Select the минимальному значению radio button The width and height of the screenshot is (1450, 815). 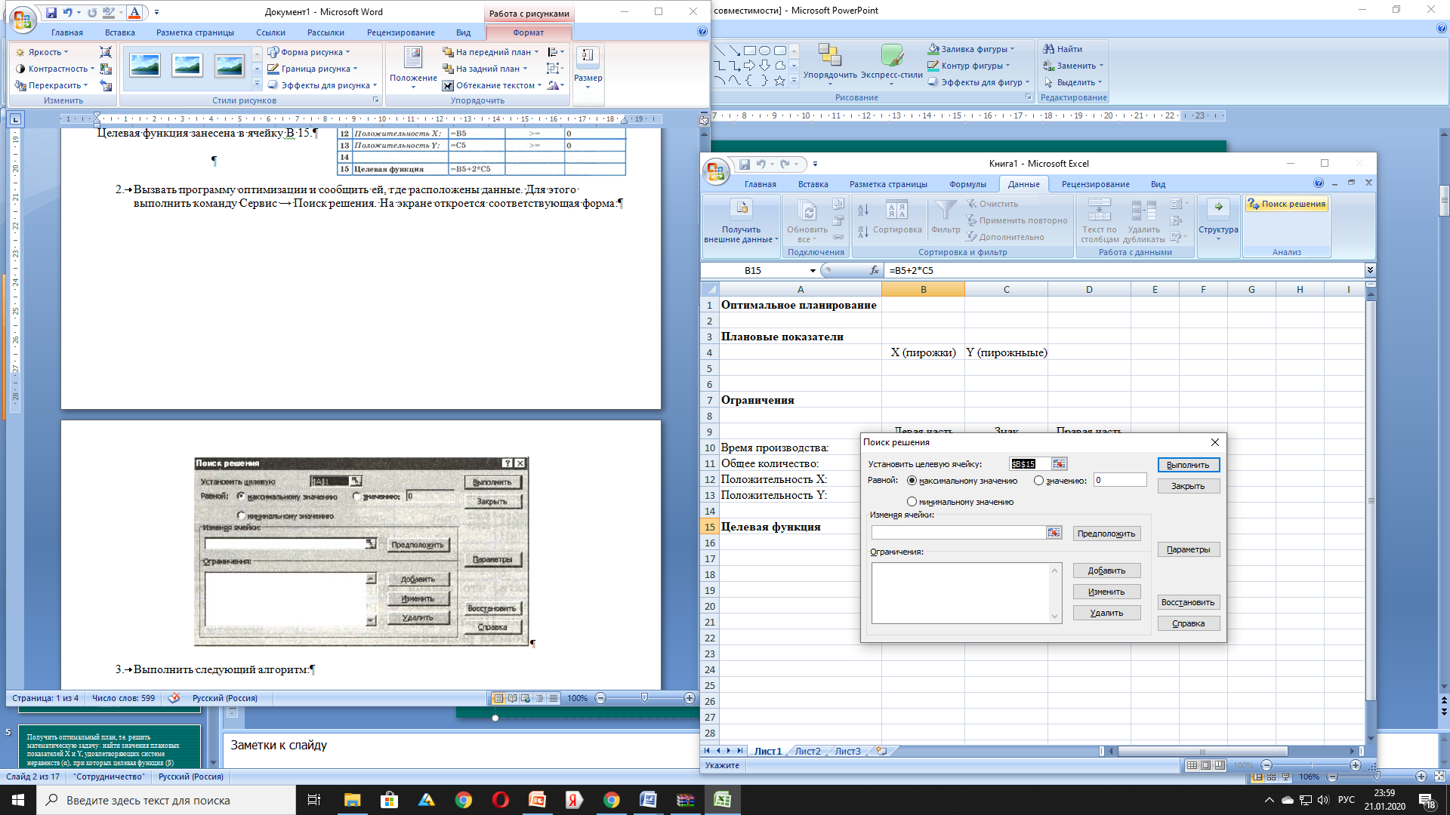point(912,502)
